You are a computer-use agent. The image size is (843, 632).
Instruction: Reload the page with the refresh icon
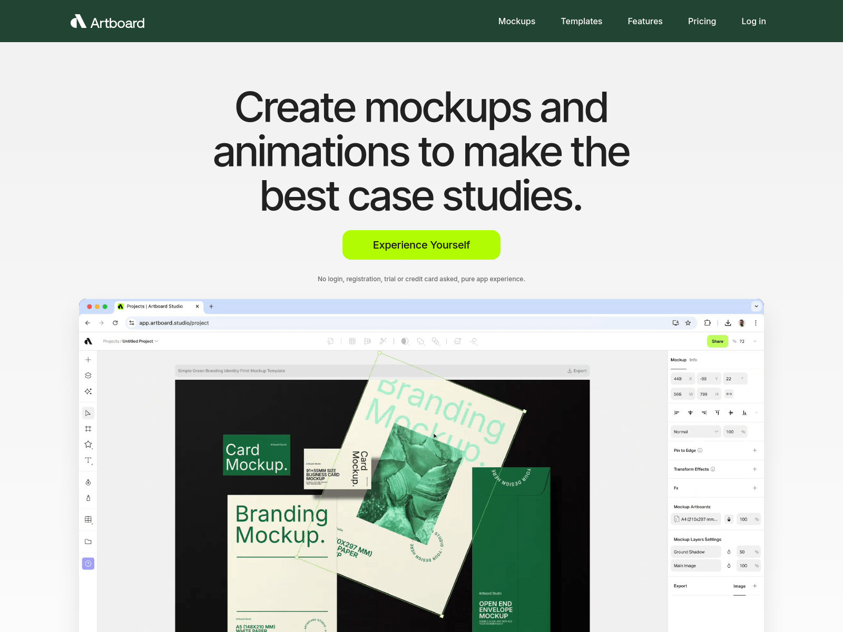tap(115, 323)
